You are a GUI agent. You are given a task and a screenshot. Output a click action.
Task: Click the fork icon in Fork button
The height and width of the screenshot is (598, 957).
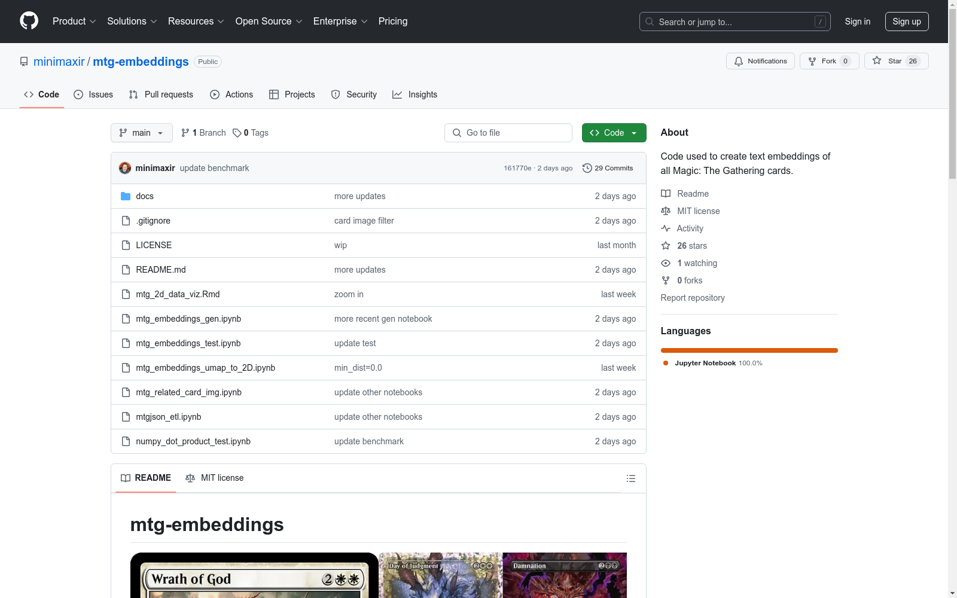point(812,61)
